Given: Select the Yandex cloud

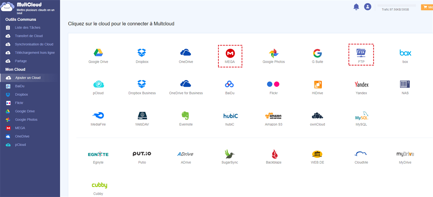Looking at the screenshot, I should (x=361, y=85).
